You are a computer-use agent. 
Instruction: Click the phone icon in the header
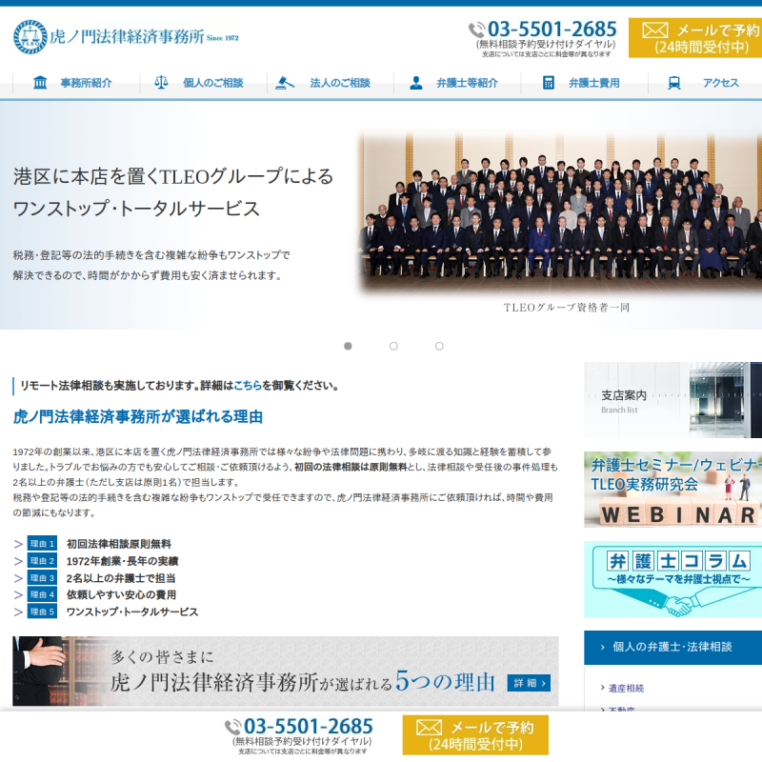pos(477,30)
